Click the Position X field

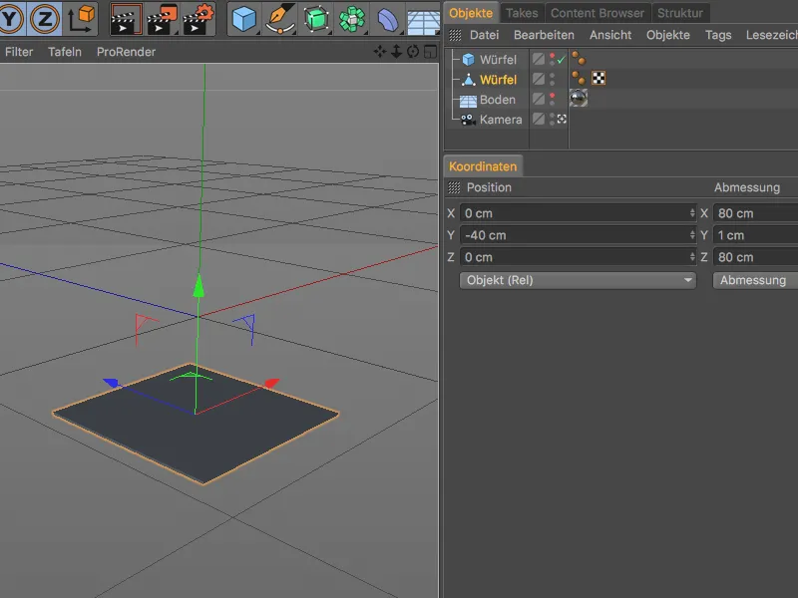coord(579,213)
